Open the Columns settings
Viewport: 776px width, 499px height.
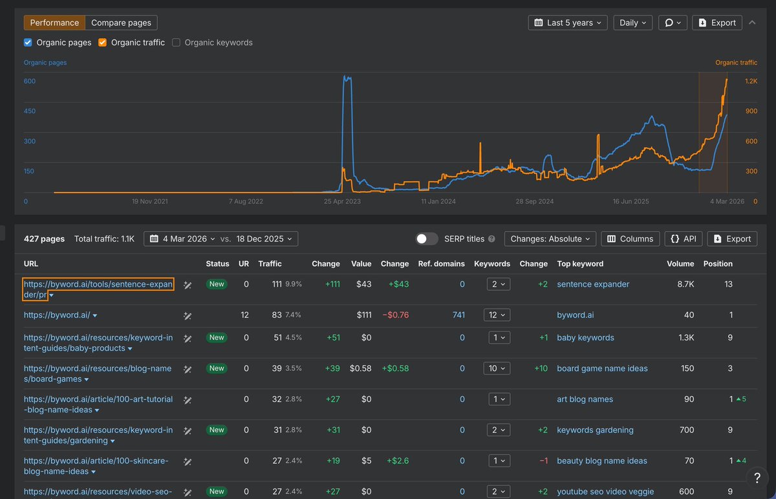[630, 239]
